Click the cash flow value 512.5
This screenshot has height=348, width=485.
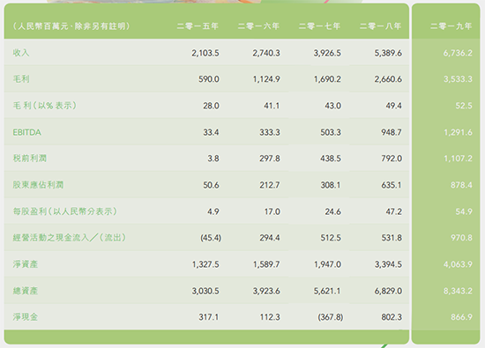click(331, 238)
